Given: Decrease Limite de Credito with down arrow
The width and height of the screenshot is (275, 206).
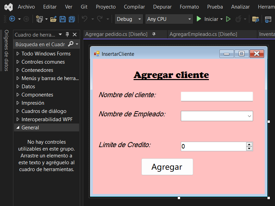Looking at the screenshot, I should point(249,149).
